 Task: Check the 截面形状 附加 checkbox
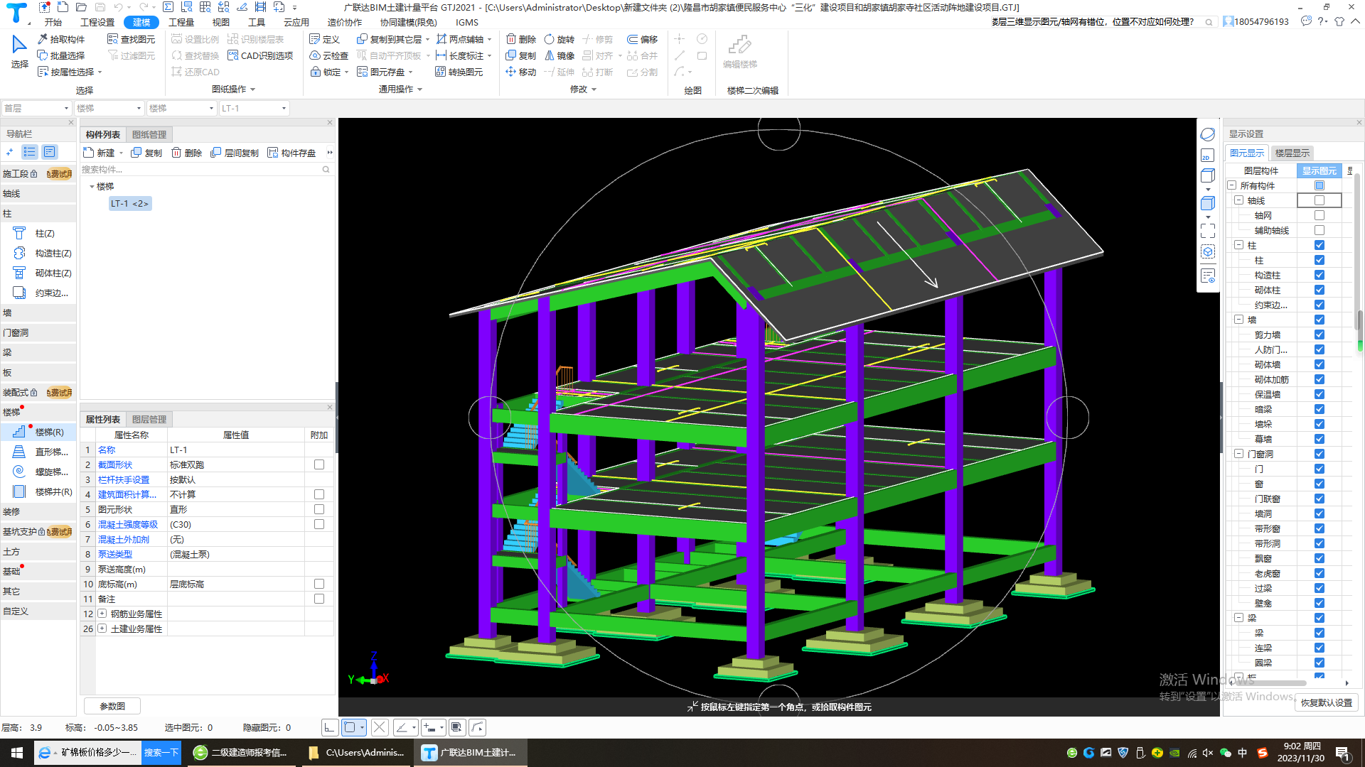coord(319,464)
